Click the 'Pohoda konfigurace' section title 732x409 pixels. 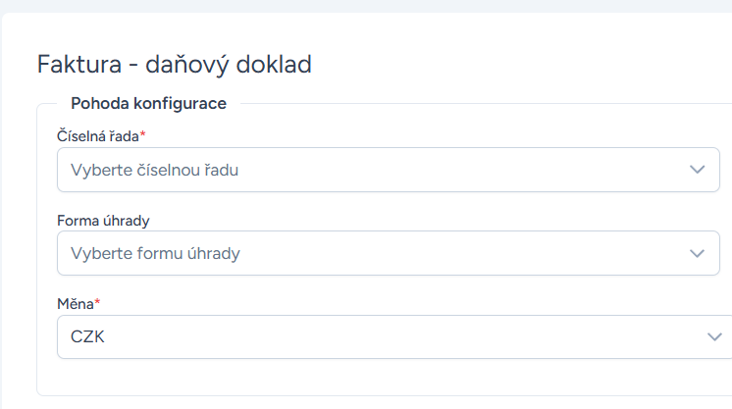coord(148,103)
